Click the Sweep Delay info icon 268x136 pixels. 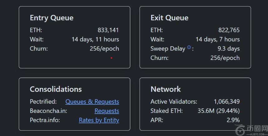pos(189,48)
